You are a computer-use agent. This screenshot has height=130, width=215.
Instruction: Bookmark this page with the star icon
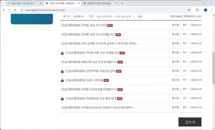pyautogui.click(x=189, y=10)
